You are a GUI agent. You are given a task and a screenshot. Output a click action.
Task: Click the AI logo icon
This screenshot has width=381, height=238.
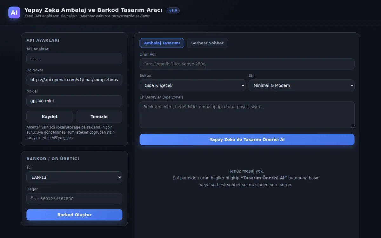click(x=14, y=12)
